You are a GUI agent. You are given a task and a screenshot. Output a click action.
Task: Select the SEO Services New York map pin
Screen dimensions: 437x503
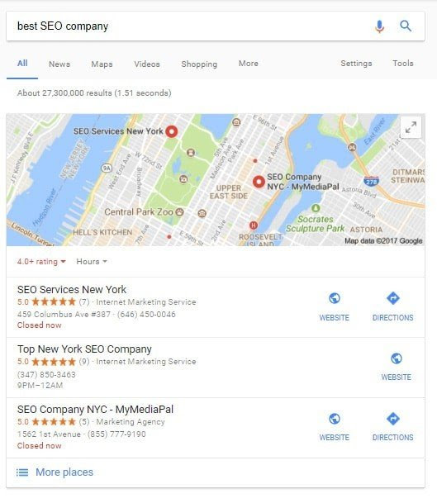[172, 131]
